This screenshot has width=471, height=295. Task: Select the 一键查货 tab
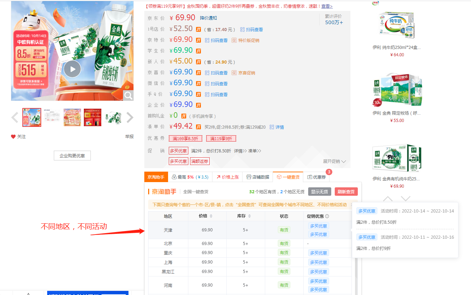click(x=288, y=177)
